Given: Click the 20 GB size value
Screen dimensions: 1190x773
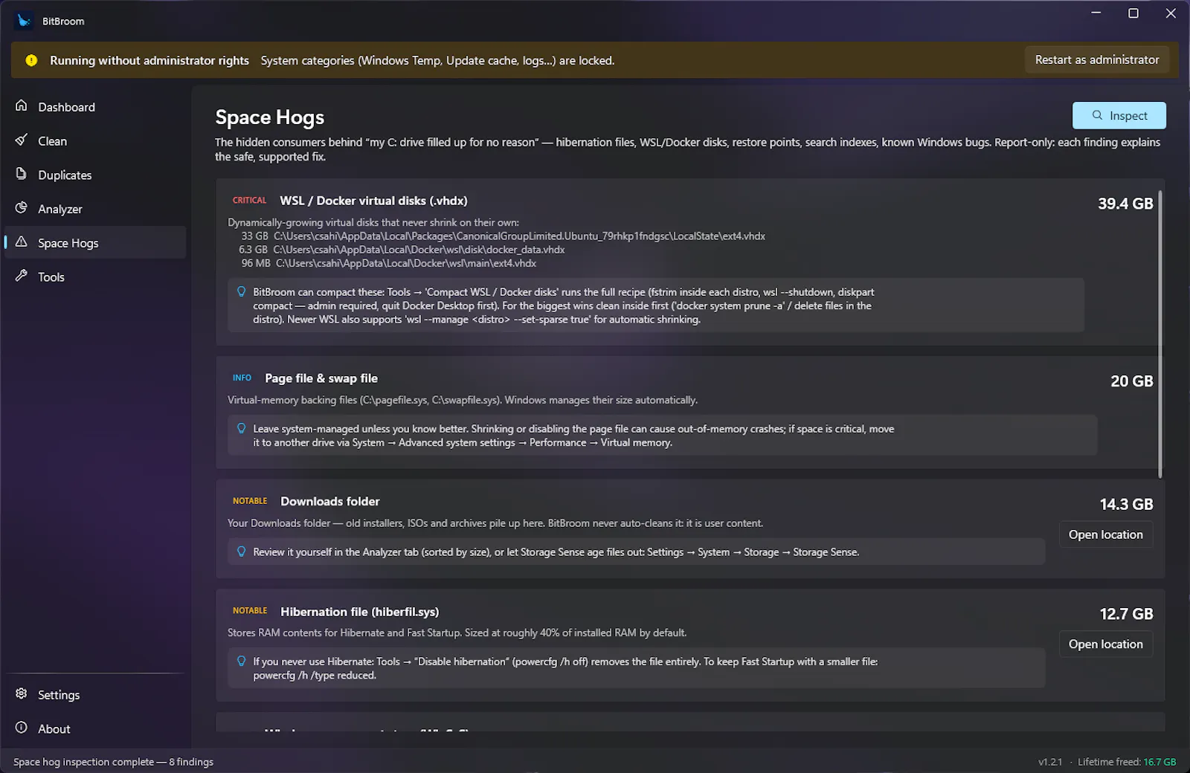Looking at the screenshot, I should tap(1132, 381).
